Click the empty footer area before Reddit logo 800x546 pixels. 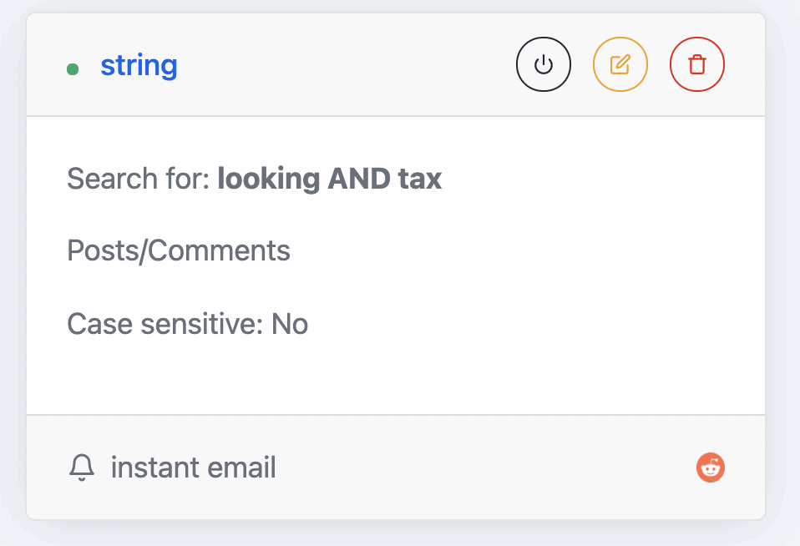click(x=484, y=468)
